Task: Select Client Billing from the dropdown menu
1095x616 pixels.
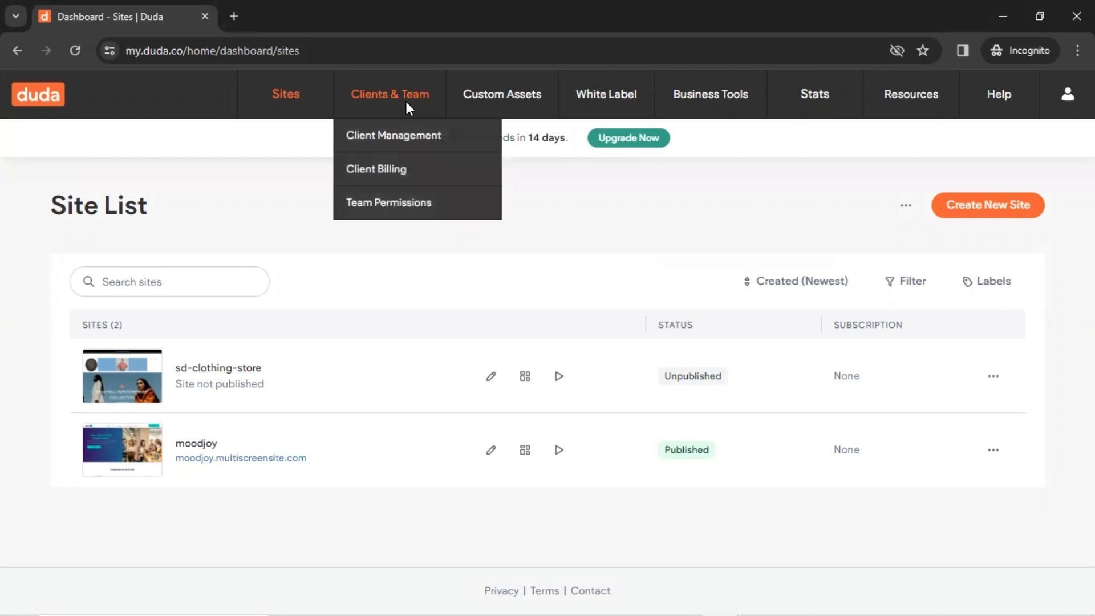Action: [376, 169]
